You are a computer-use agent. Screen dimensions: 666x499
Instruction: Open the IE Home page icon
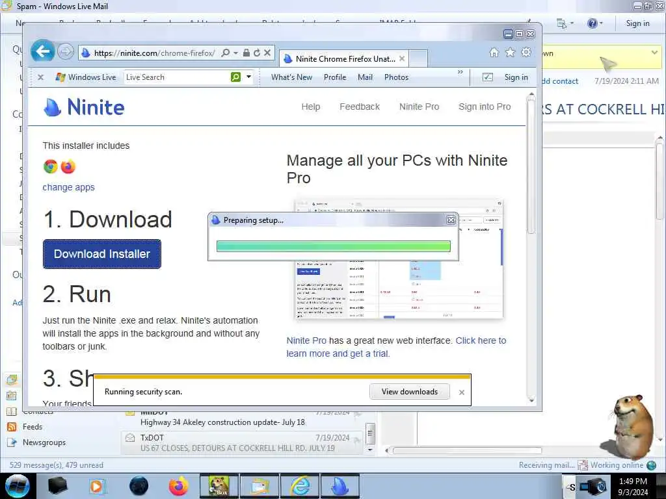point(494,52)
